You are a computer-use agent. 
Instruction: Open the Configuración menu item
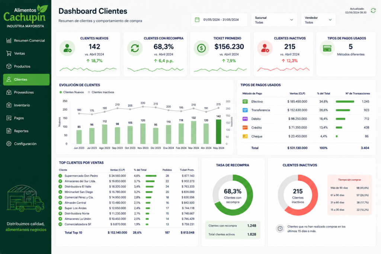(26, 144)
